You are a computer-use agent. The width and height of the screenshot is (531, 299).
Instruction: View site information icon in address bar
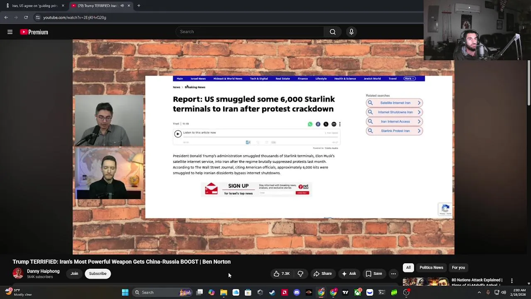click(x=38, y=17)
